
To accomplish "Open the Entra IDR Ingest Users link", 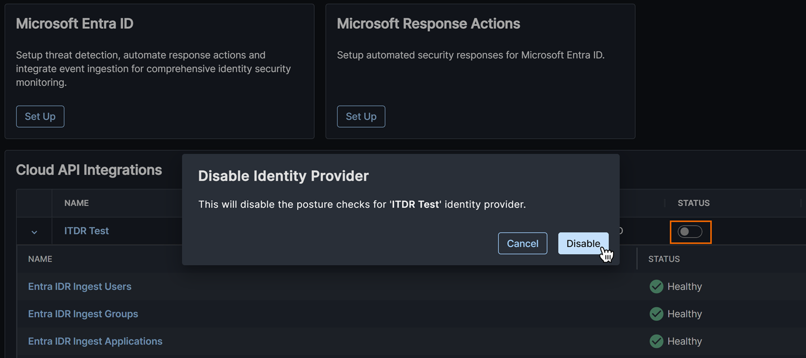I will 80,286.
